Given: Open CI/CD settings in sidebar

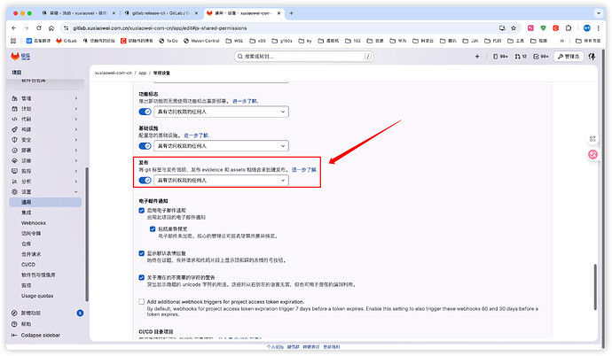Looking at the screenshot, I should pos(28,264).
